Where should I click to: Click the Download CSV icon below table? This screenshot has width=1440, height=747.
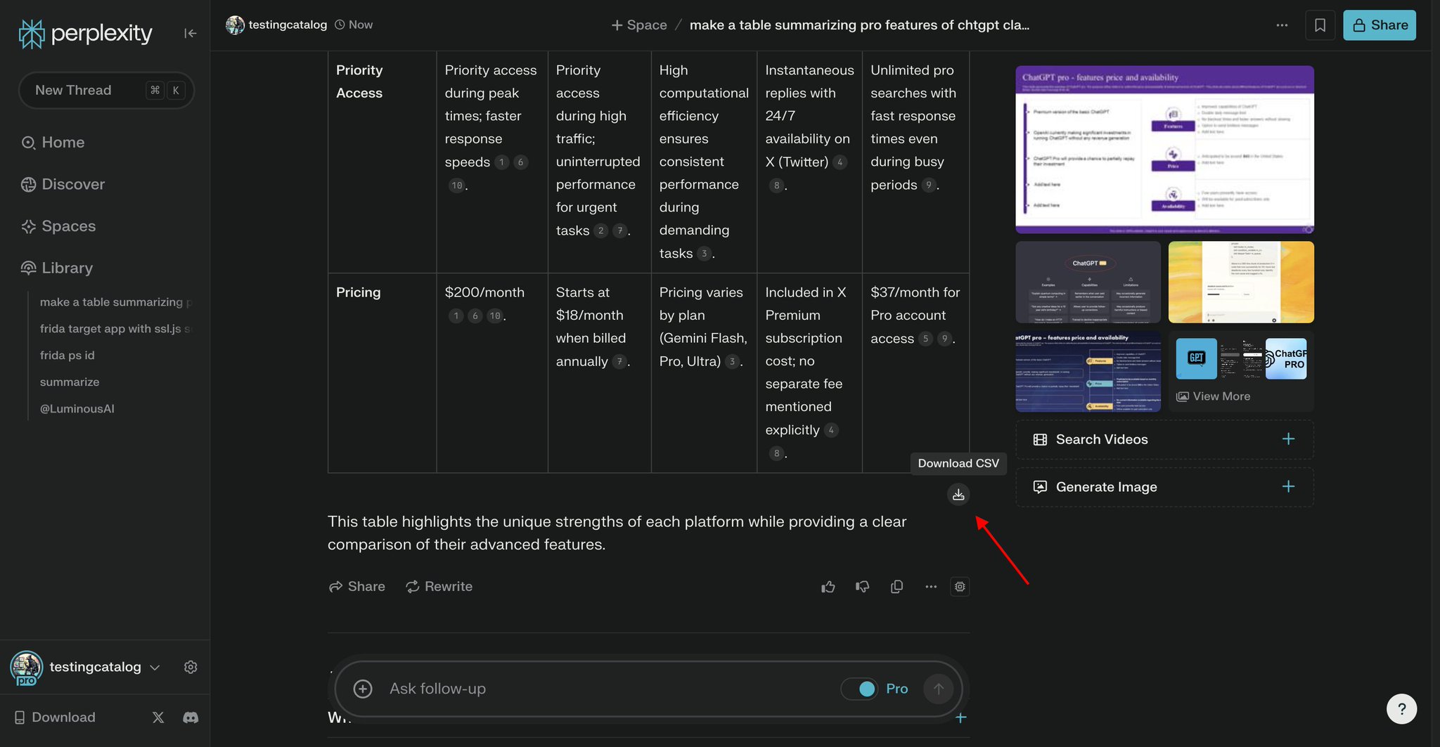pos(958,495)
